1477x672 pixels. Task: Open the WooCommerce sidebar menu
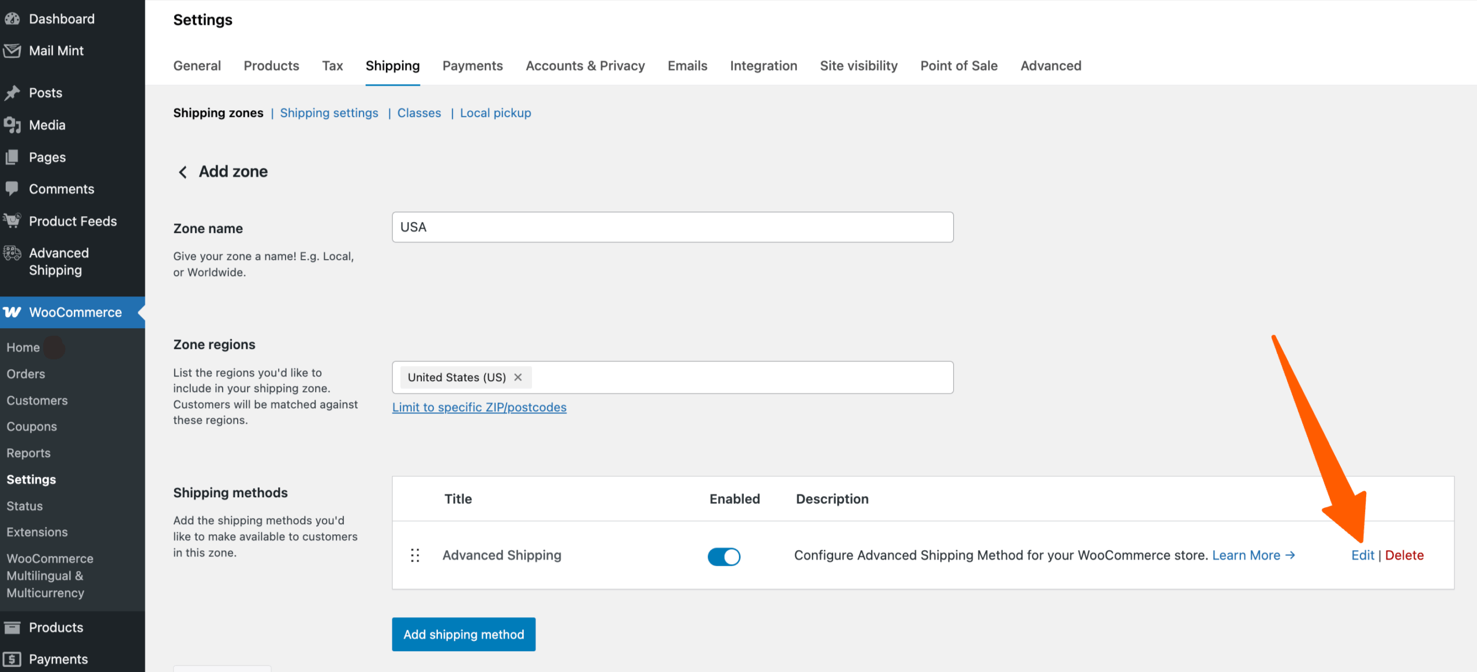75,312
